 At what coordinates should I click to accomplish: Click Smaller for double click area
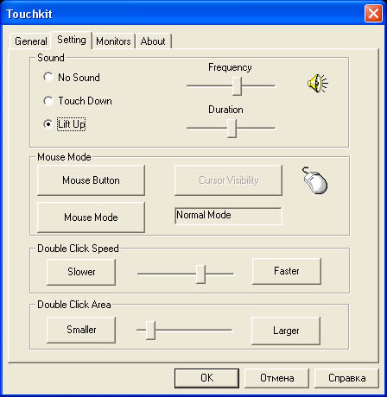coord(81,330)
